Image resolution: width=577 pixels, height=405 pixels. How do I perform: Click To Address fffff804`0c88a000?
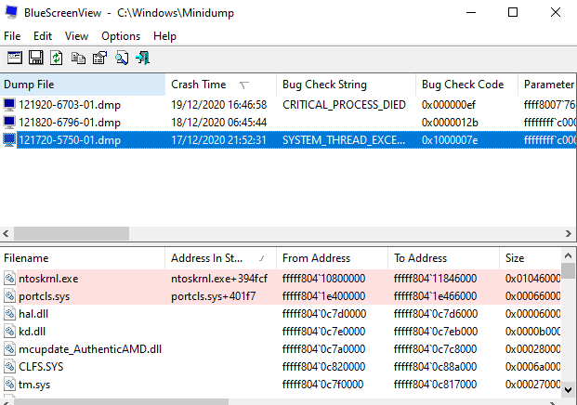(x=436, y=367)
